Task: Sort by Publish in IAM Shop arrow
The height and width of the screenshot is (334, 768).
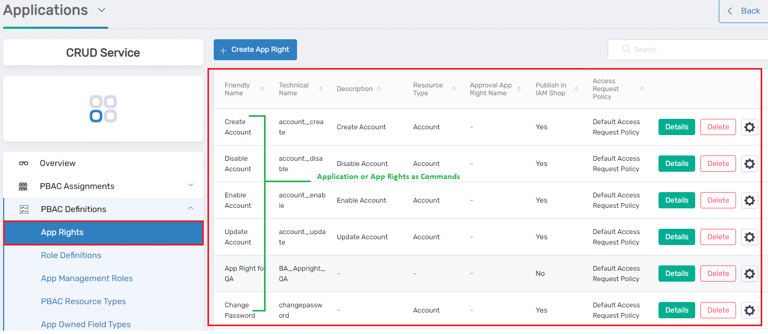Action: (x=576, y=89)
